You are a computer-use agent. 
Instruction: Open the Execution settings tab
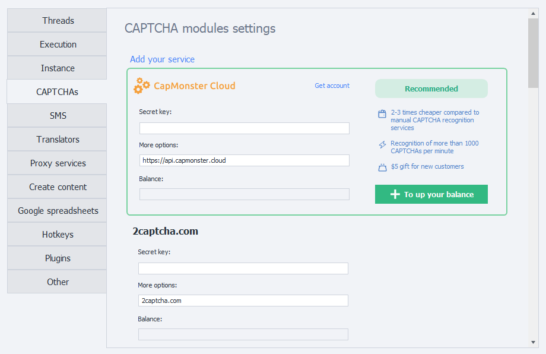point(58,45)
